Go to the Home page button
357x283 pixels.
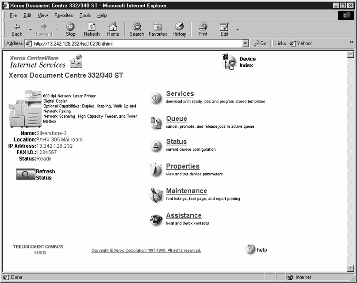tap(113, 30)
